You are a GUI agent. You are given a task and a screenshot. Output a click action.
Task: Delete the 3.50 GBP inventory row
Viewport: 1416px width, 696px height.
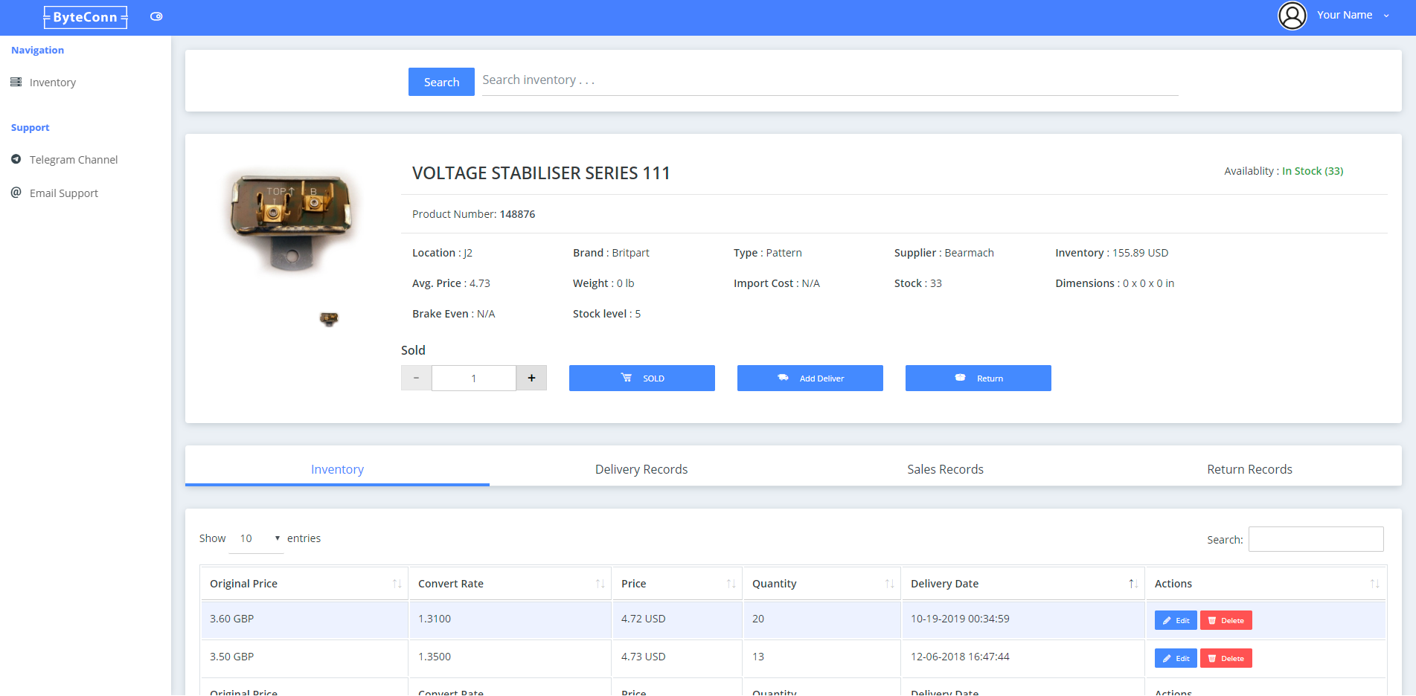[1226, 658]
